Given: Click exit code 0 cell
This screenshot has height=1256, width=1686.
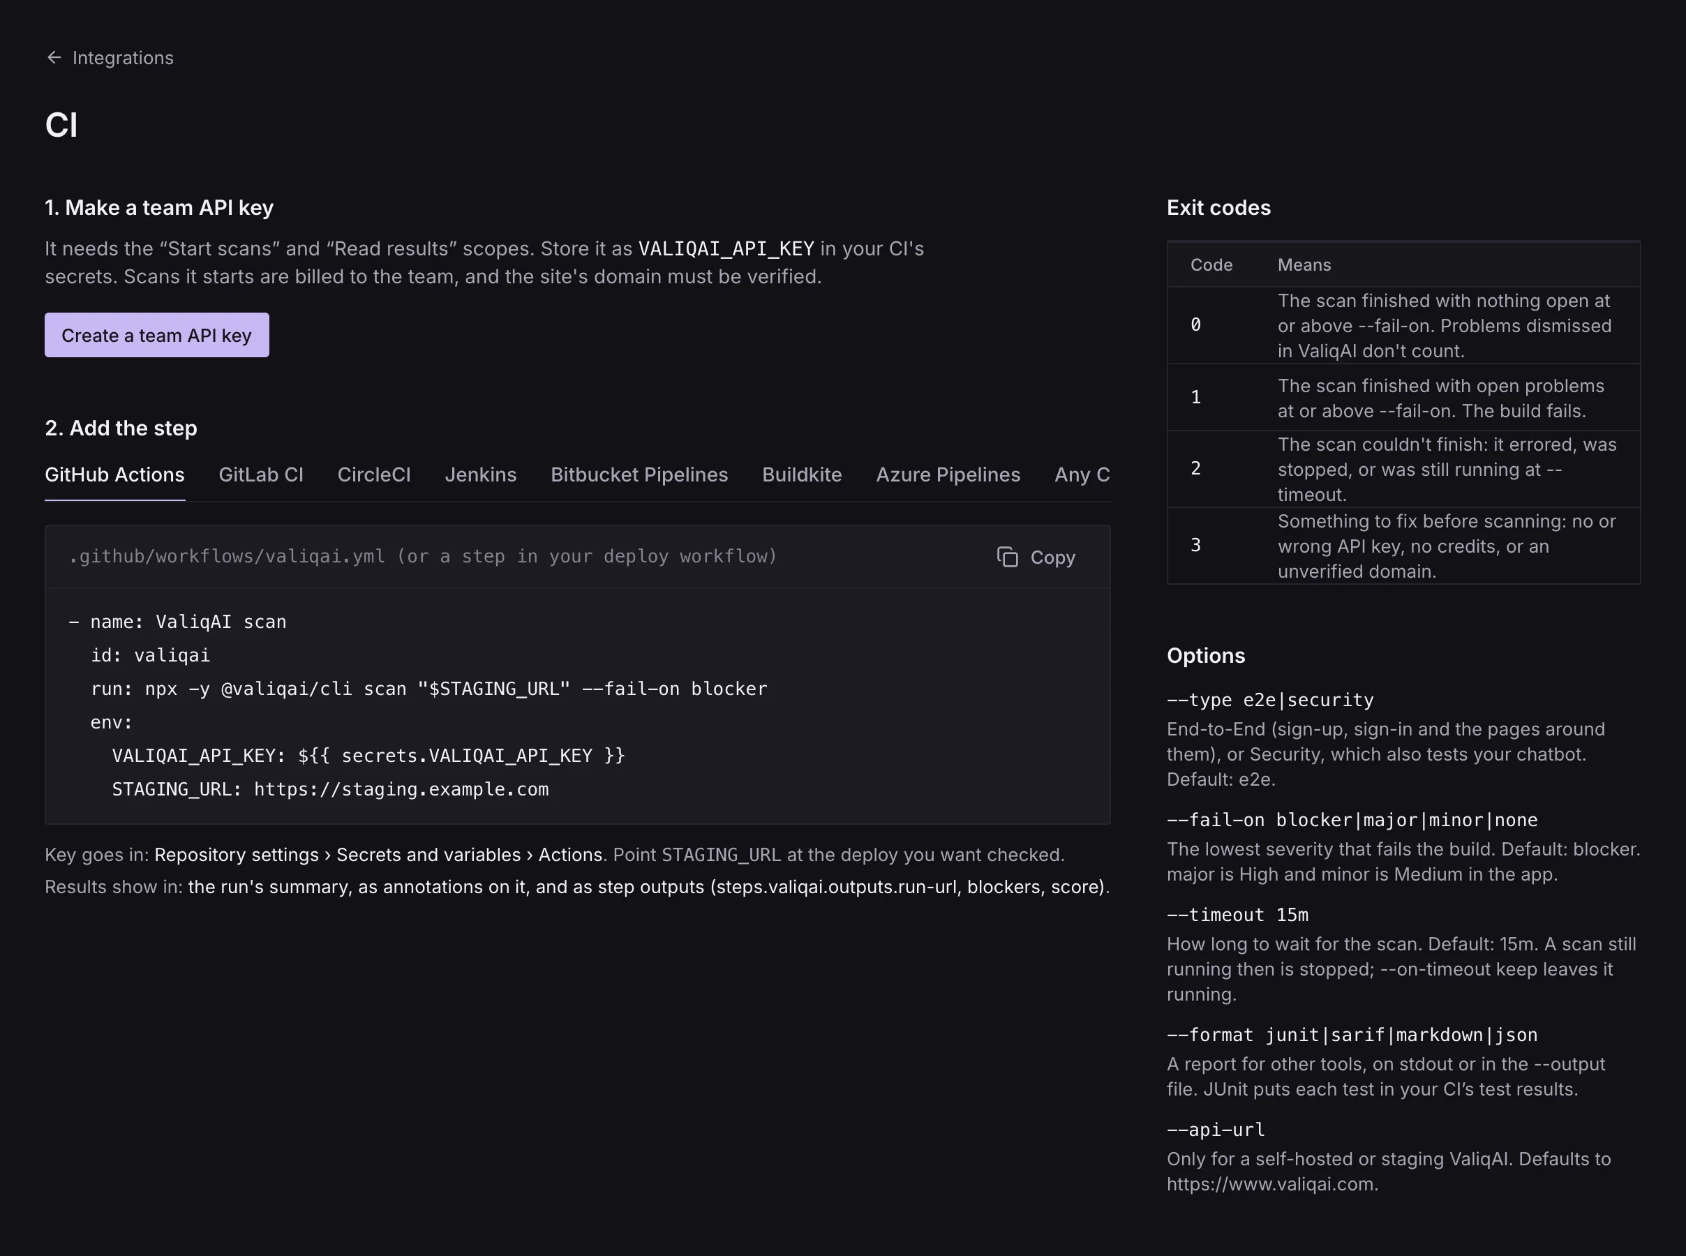Looking at the screenshot, I should tap(1195, 325).
